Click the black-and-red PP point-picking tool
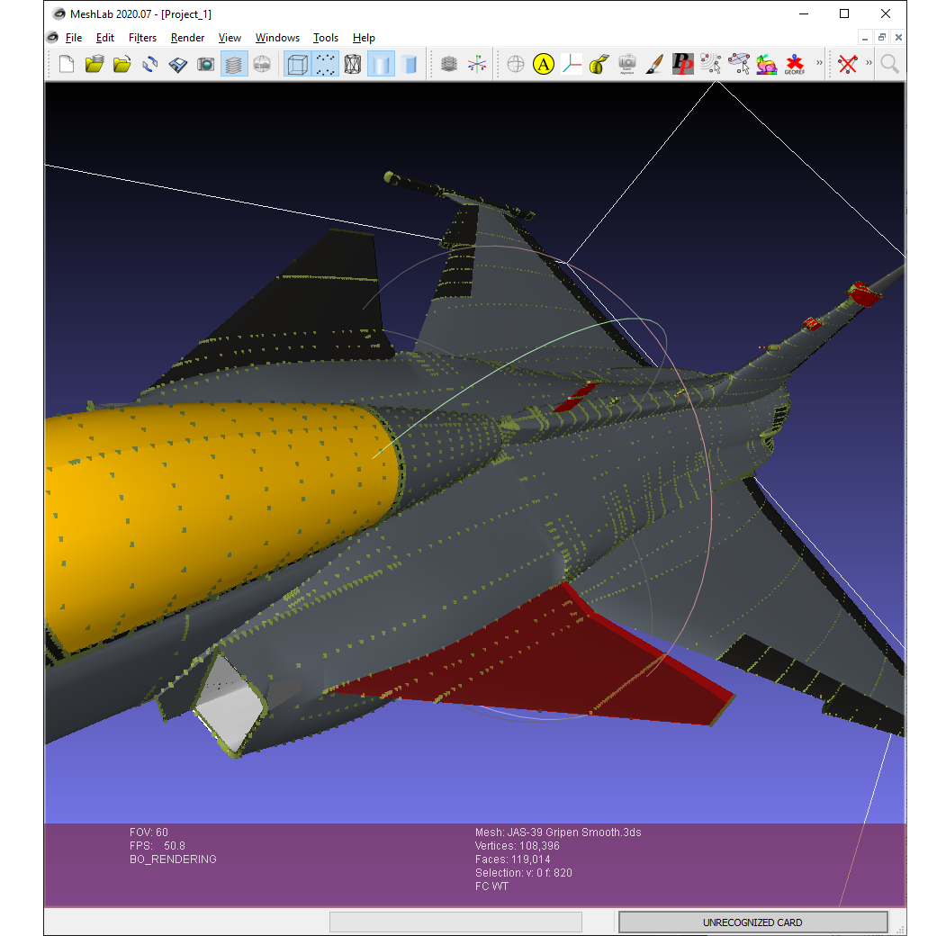 [x=683, y=64]
